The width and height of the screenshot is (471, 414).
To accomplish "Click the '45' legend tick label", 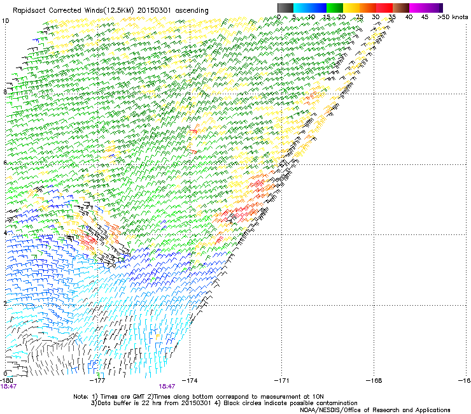I will pyautogui.click(x=425, y=17).
